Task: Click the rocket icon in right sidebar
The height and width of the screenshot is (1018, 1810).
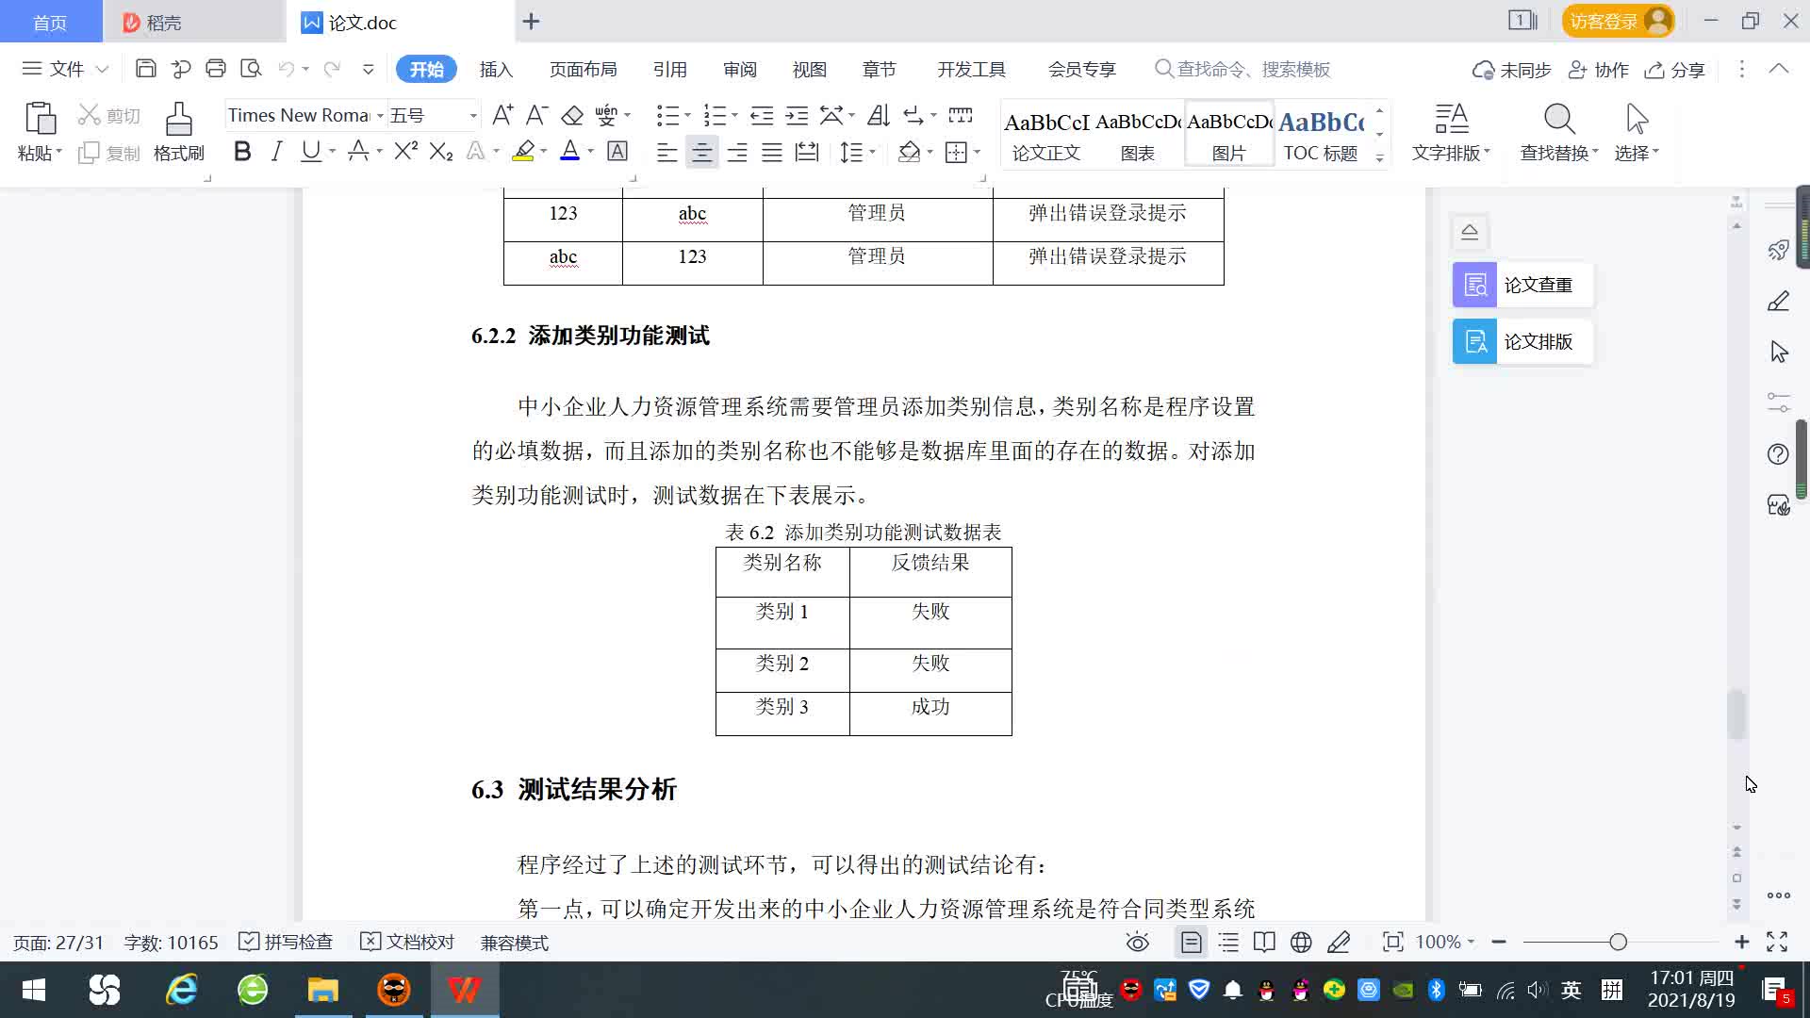Action: coord(1778,250)
